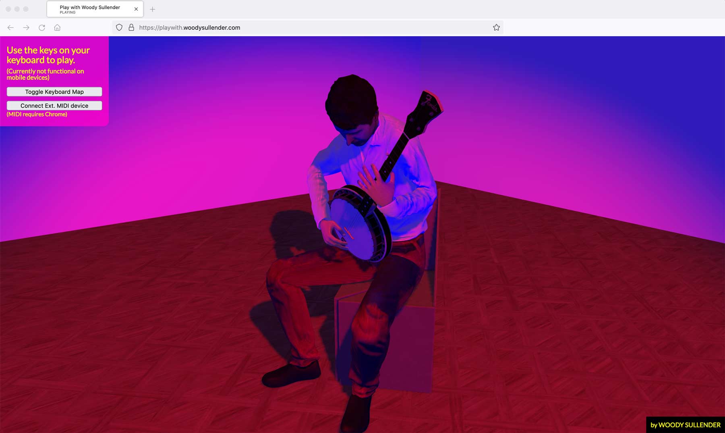Open a new tab with the plus icon

152,9
